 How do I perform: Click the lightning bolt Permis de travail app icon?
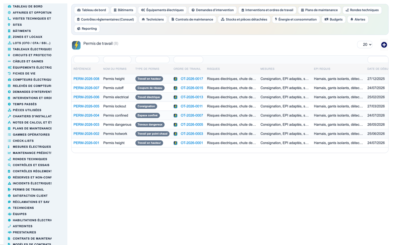(76, 45)
